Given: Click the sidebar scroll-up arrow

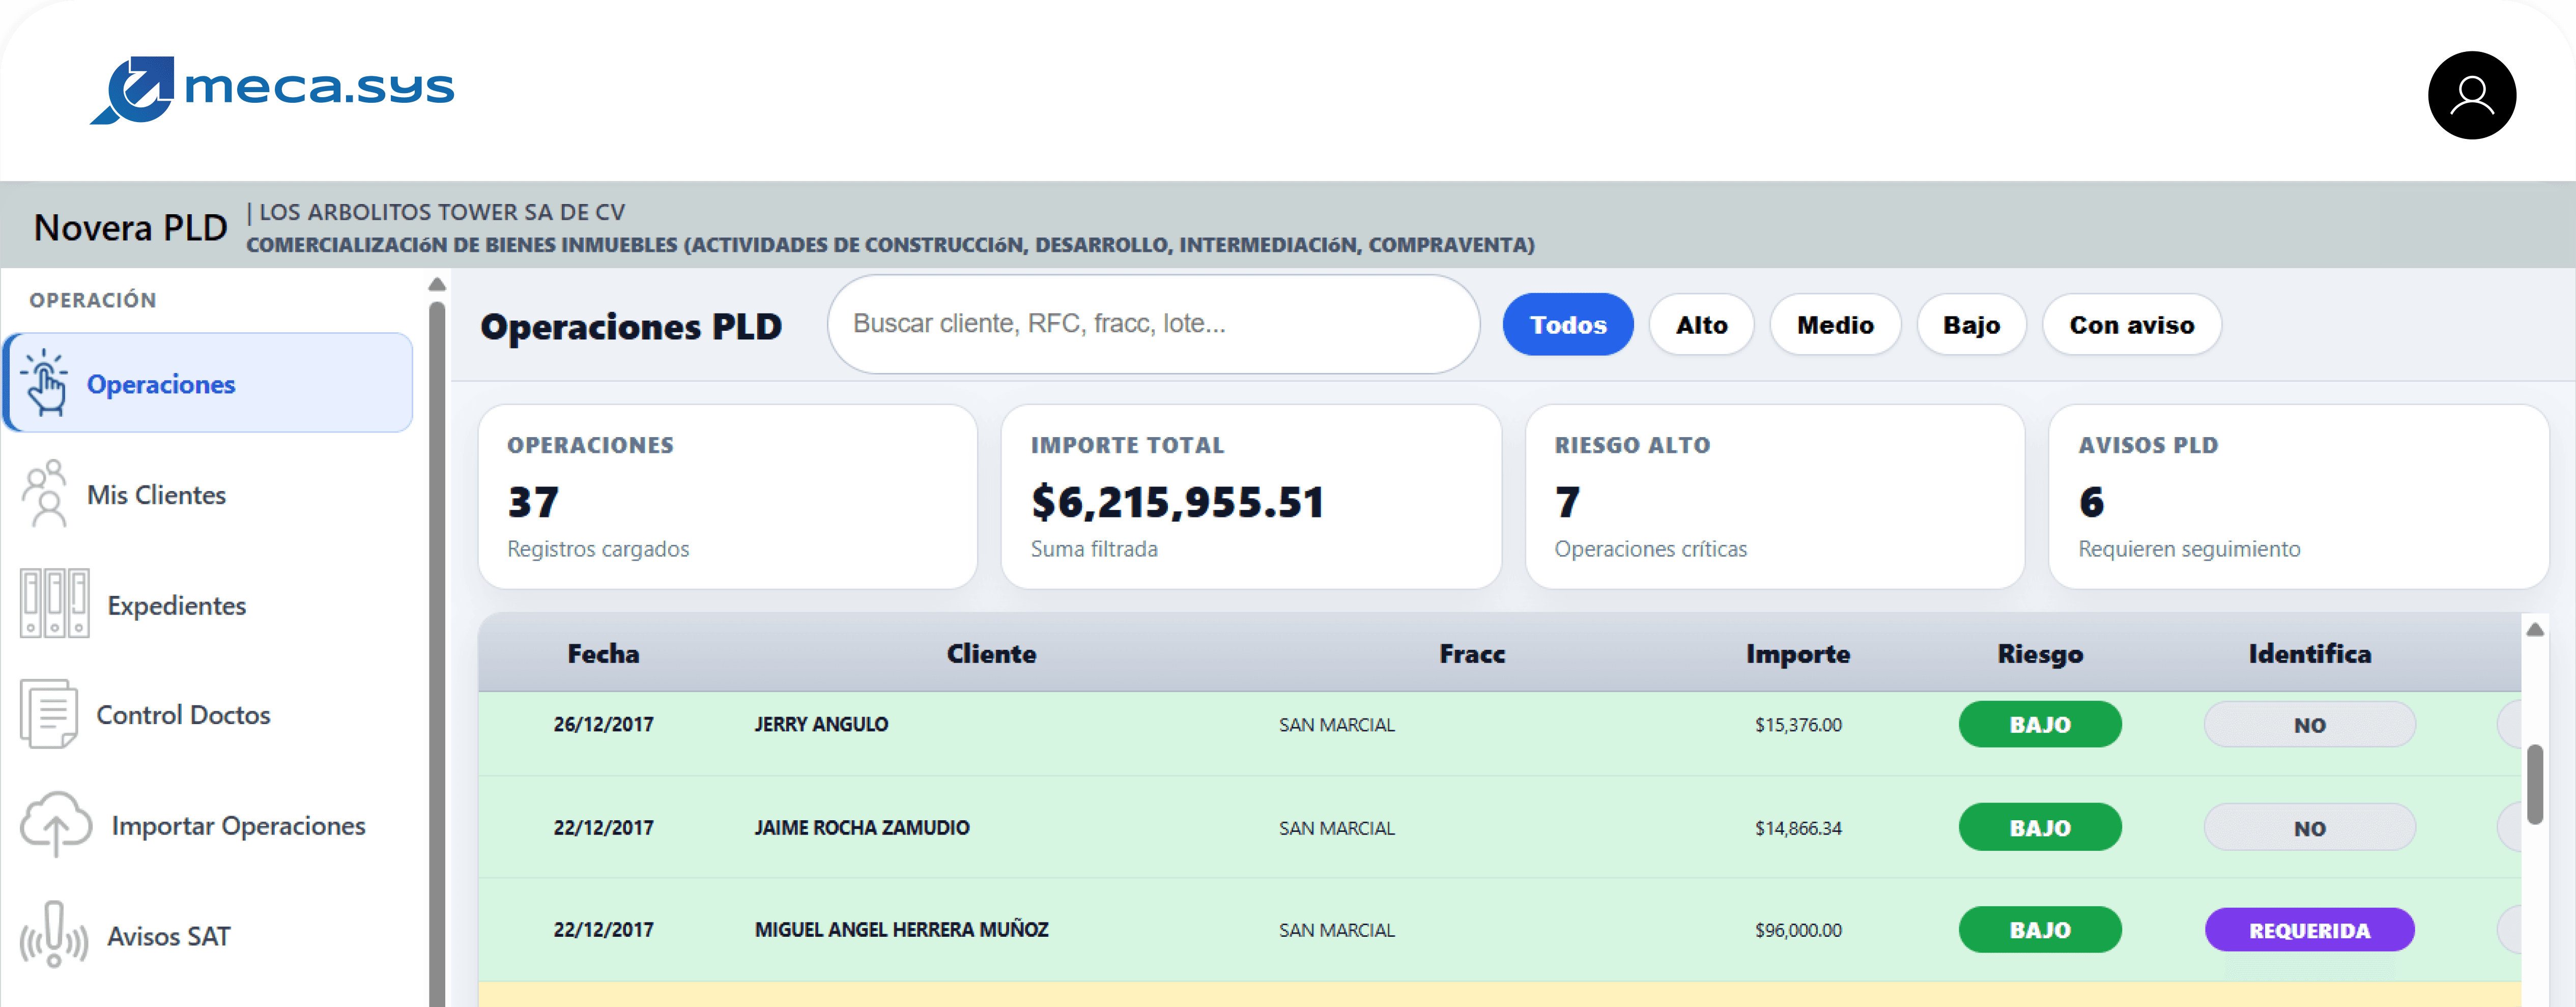Looking at the screenshot, I should pos(437,285).
